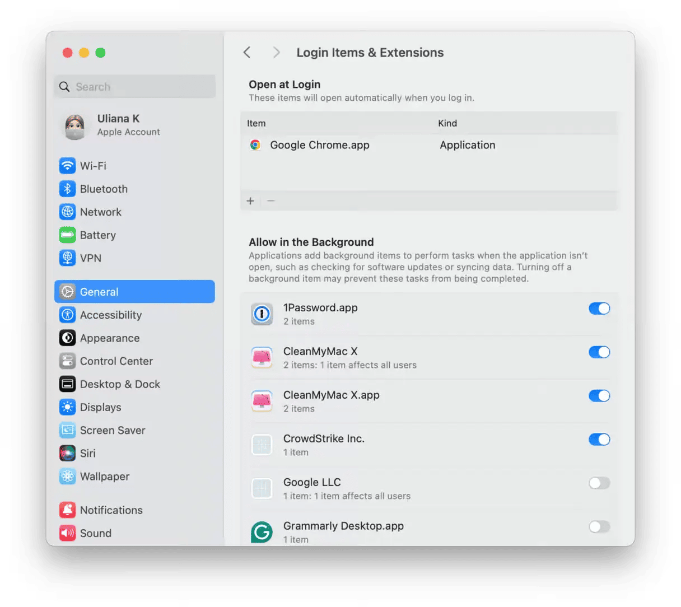Open Desktop & Dock settings
Screen dimensions: 681x607
pyautogui.click(x=134, y=384)
